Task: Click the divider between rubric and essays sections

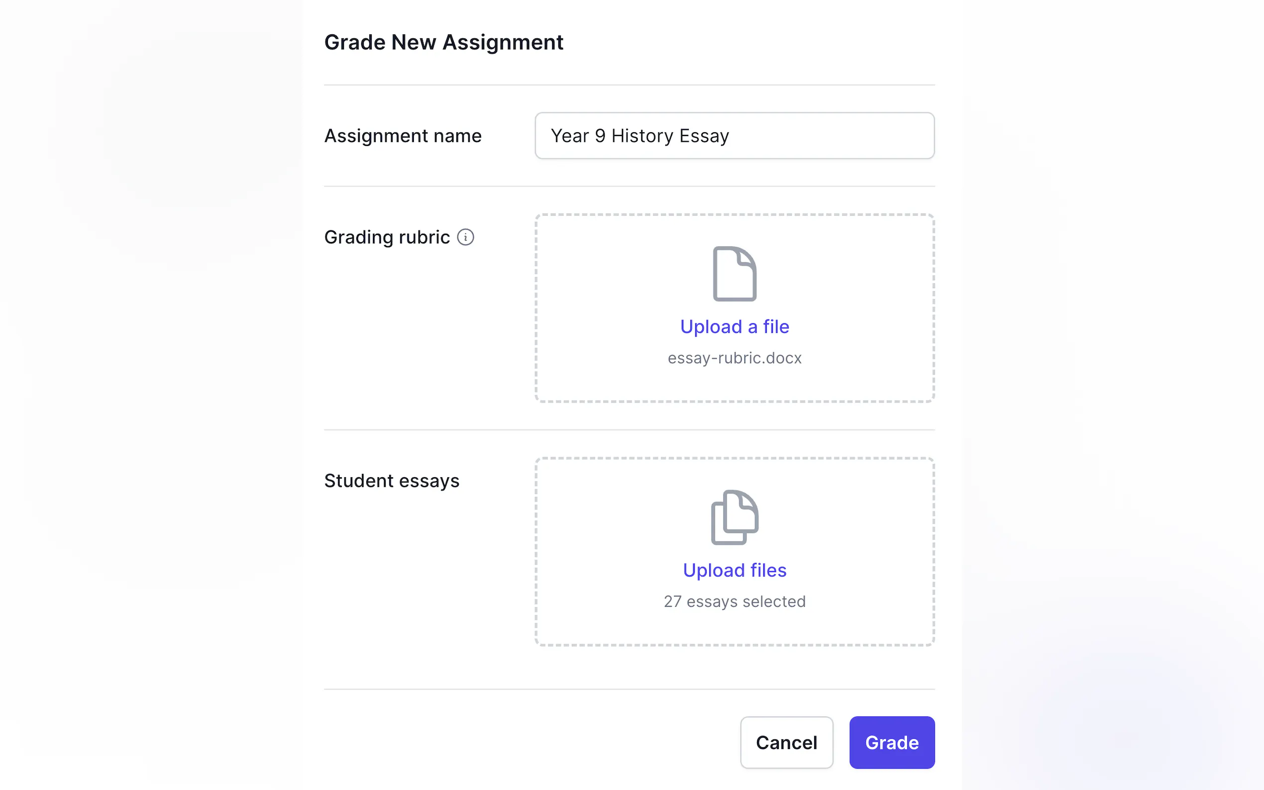Action: point(629,429)
